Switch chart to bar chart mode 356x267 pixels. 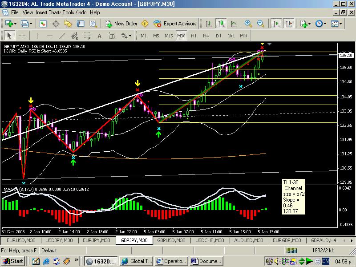(208, 24)
